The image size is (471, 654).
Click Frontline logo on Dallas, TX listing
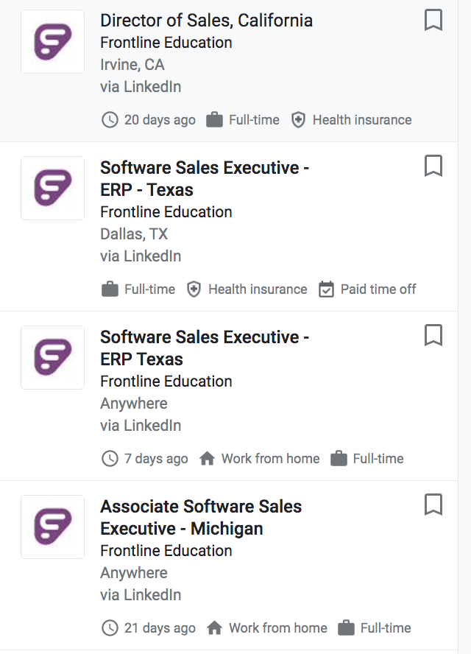pos(52,188)
